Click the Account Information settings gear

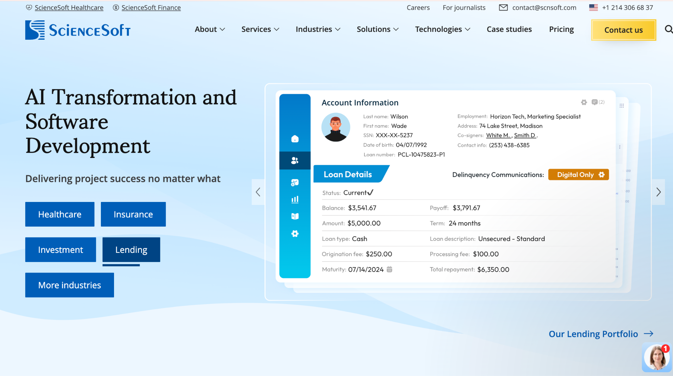[x=584, y=102]
